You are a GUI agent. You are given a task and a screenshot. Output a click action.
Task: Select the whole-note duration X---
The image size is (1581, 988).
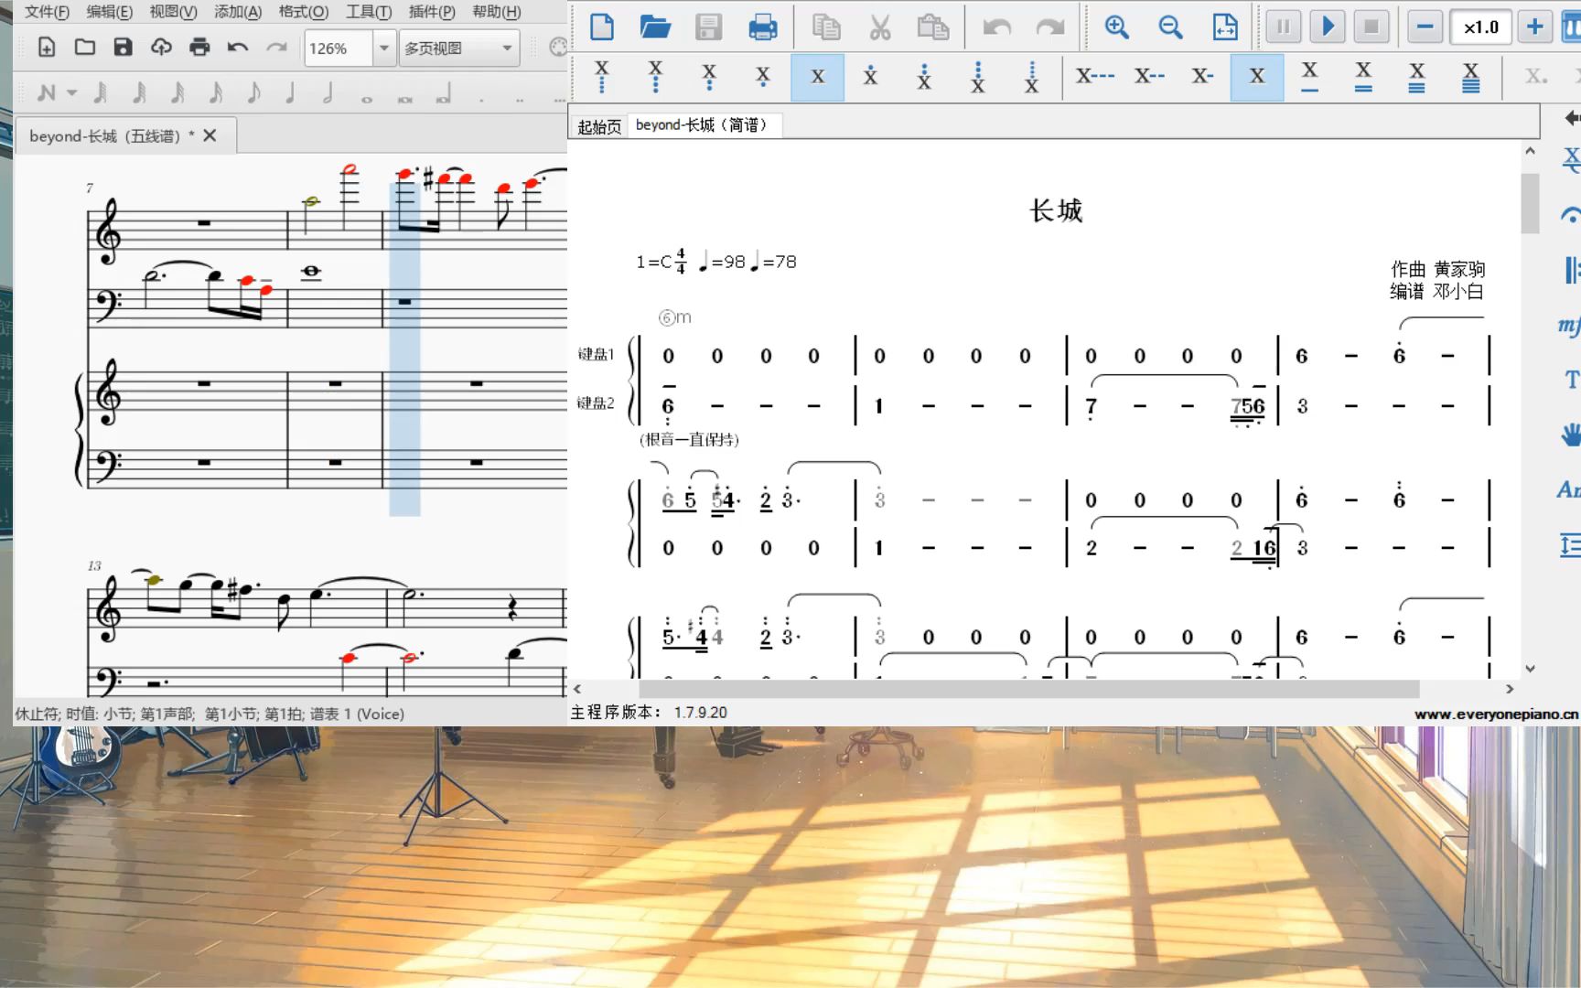click(1095, 77)
